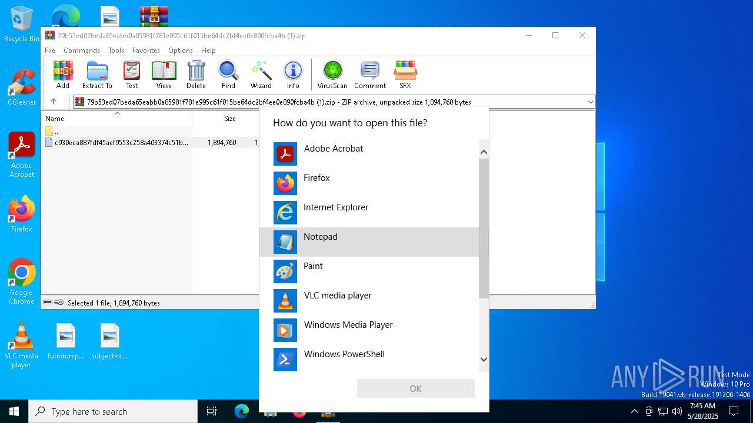Show hidden tray icons chevron
Image resolution: width=753 pixels, height=423 pixels.
pyautogui.click(x=634, y=411)
